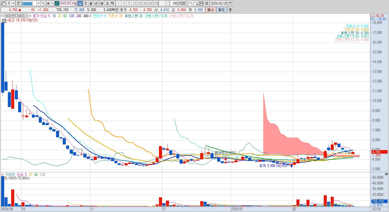Click the 아이언디바이스 chart legend label

16,16
